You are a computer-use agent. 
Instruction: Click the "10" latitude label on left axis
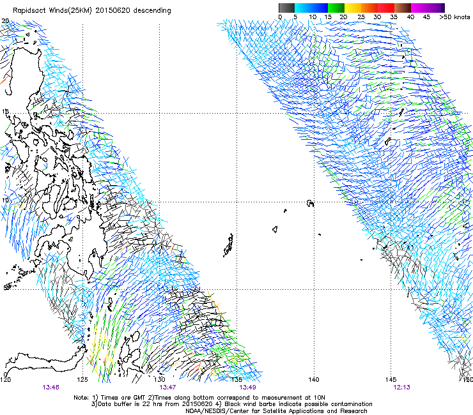click(x=5, y=200)
